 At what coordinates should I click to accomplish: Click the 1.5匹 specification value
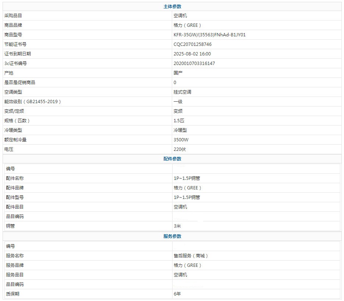(x=178, y=121)
